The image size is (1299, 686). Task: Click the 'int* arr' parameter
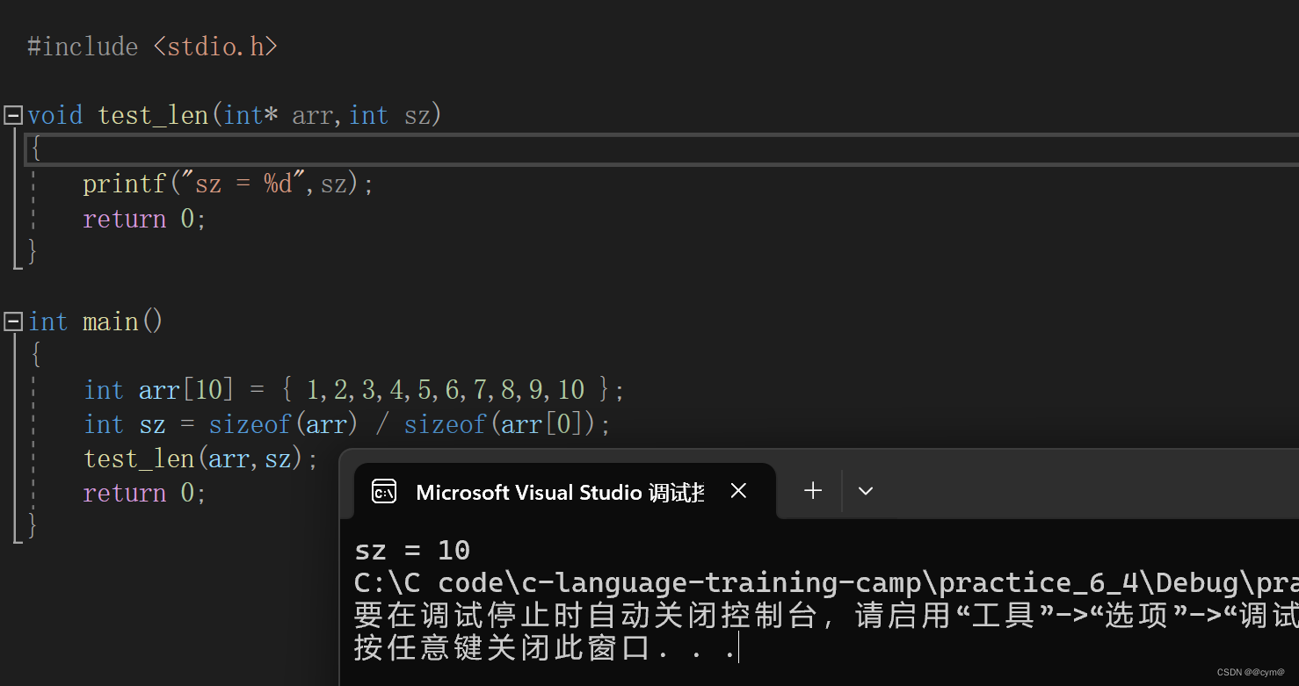278,115
